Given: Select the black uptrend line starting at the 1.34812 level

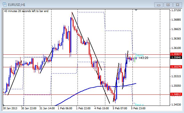Looking at the screenshot, I should point(15,78).
